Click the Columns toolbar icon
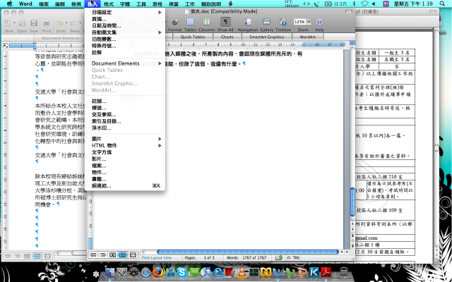This screenshot has width=452, height=282. 206,22
